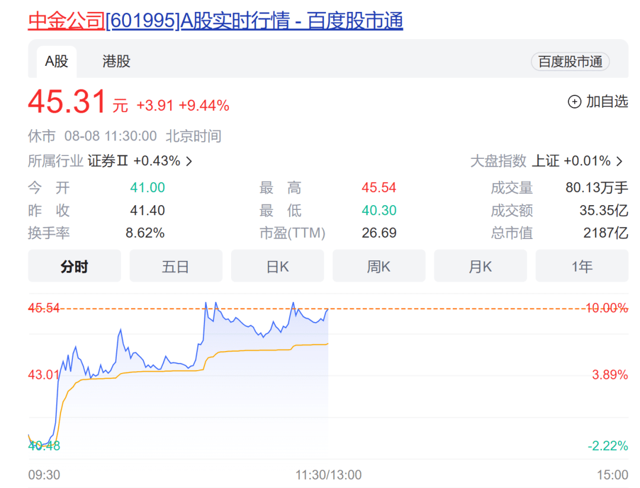
Task: Show the 1年 chart range
Action: (581, 266)
